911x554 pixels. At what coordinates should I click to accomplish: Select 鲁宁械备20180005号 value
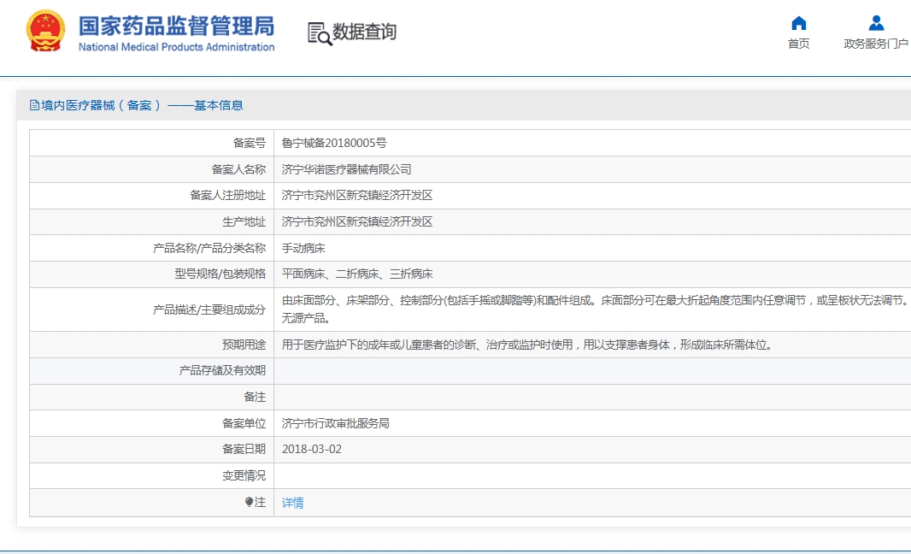click(334, 143)
